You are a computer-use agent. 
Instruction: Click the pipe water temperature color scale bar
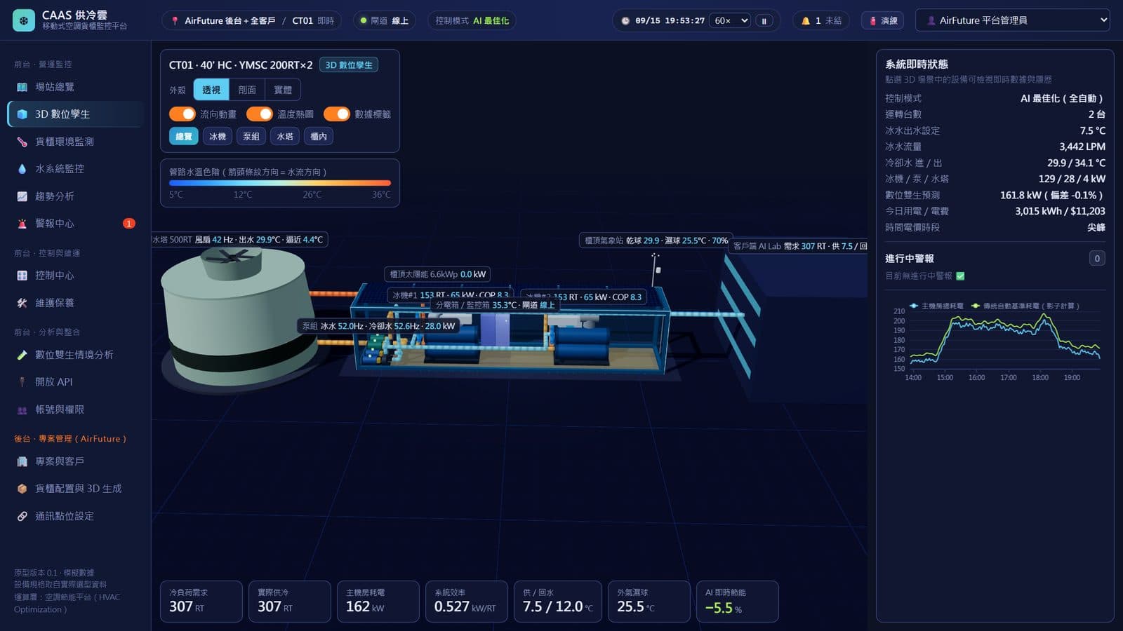[280, 184]
